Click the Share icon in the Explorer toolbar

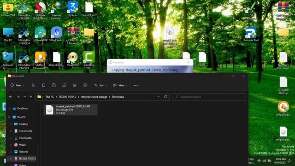(x=75, y=85)
